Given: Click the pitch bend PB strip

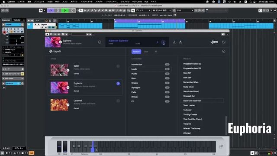Looking at the screenshot, I should pyautogui.click(x=59, y=146).
